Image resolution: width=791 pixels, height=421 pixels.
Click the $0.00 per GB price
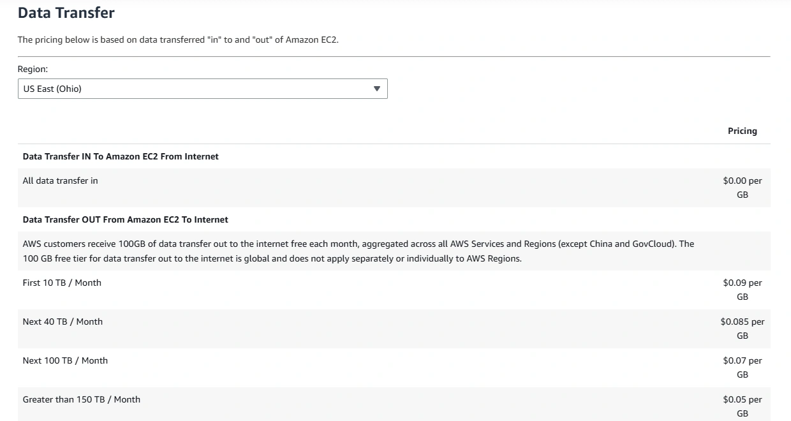coord(743,188)
